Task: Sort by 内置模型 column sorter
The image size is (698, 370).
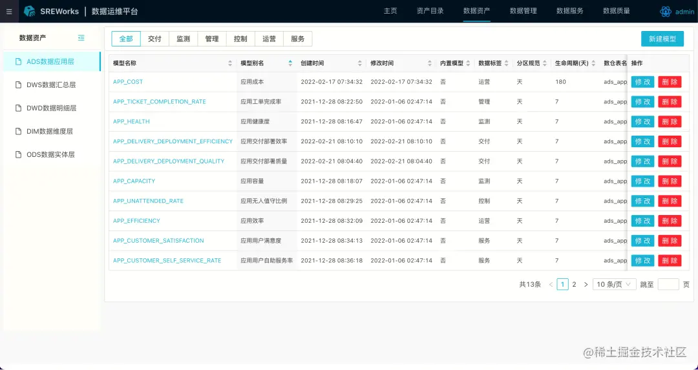Action: click(x=468, y=63)
